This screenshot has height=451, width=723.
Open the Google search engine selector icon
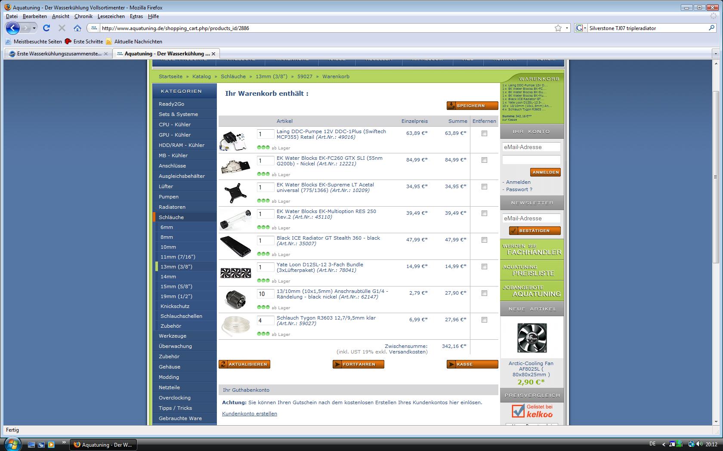[580, 28]
